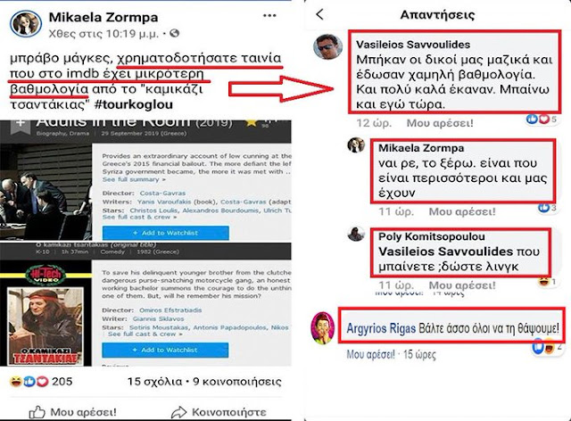Open Mikaela Zormpa's name in the post header

tap(103, 17)
